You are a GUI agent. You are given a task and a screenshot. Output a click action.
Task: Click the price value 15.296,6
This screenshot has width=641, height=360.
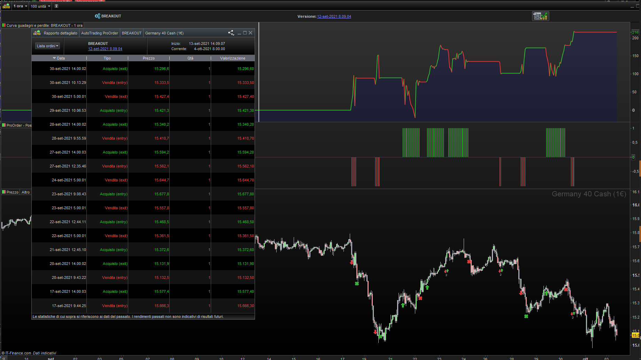pyautogui.click(x=162, y=69)
